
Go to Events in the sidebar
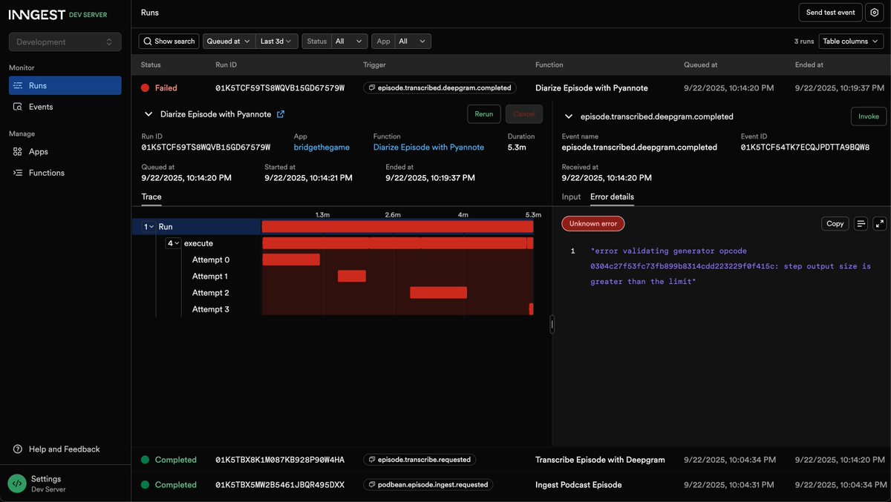(x=65, y=107)
